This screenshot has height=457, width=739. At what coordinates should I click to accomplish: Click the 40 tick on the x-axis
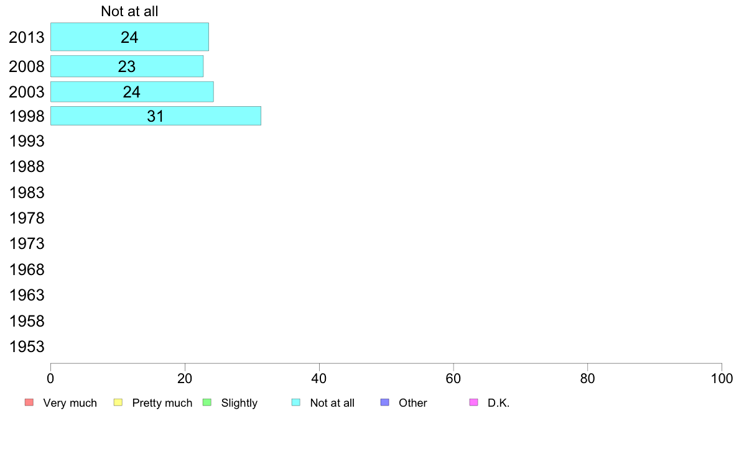pos(319,378)
